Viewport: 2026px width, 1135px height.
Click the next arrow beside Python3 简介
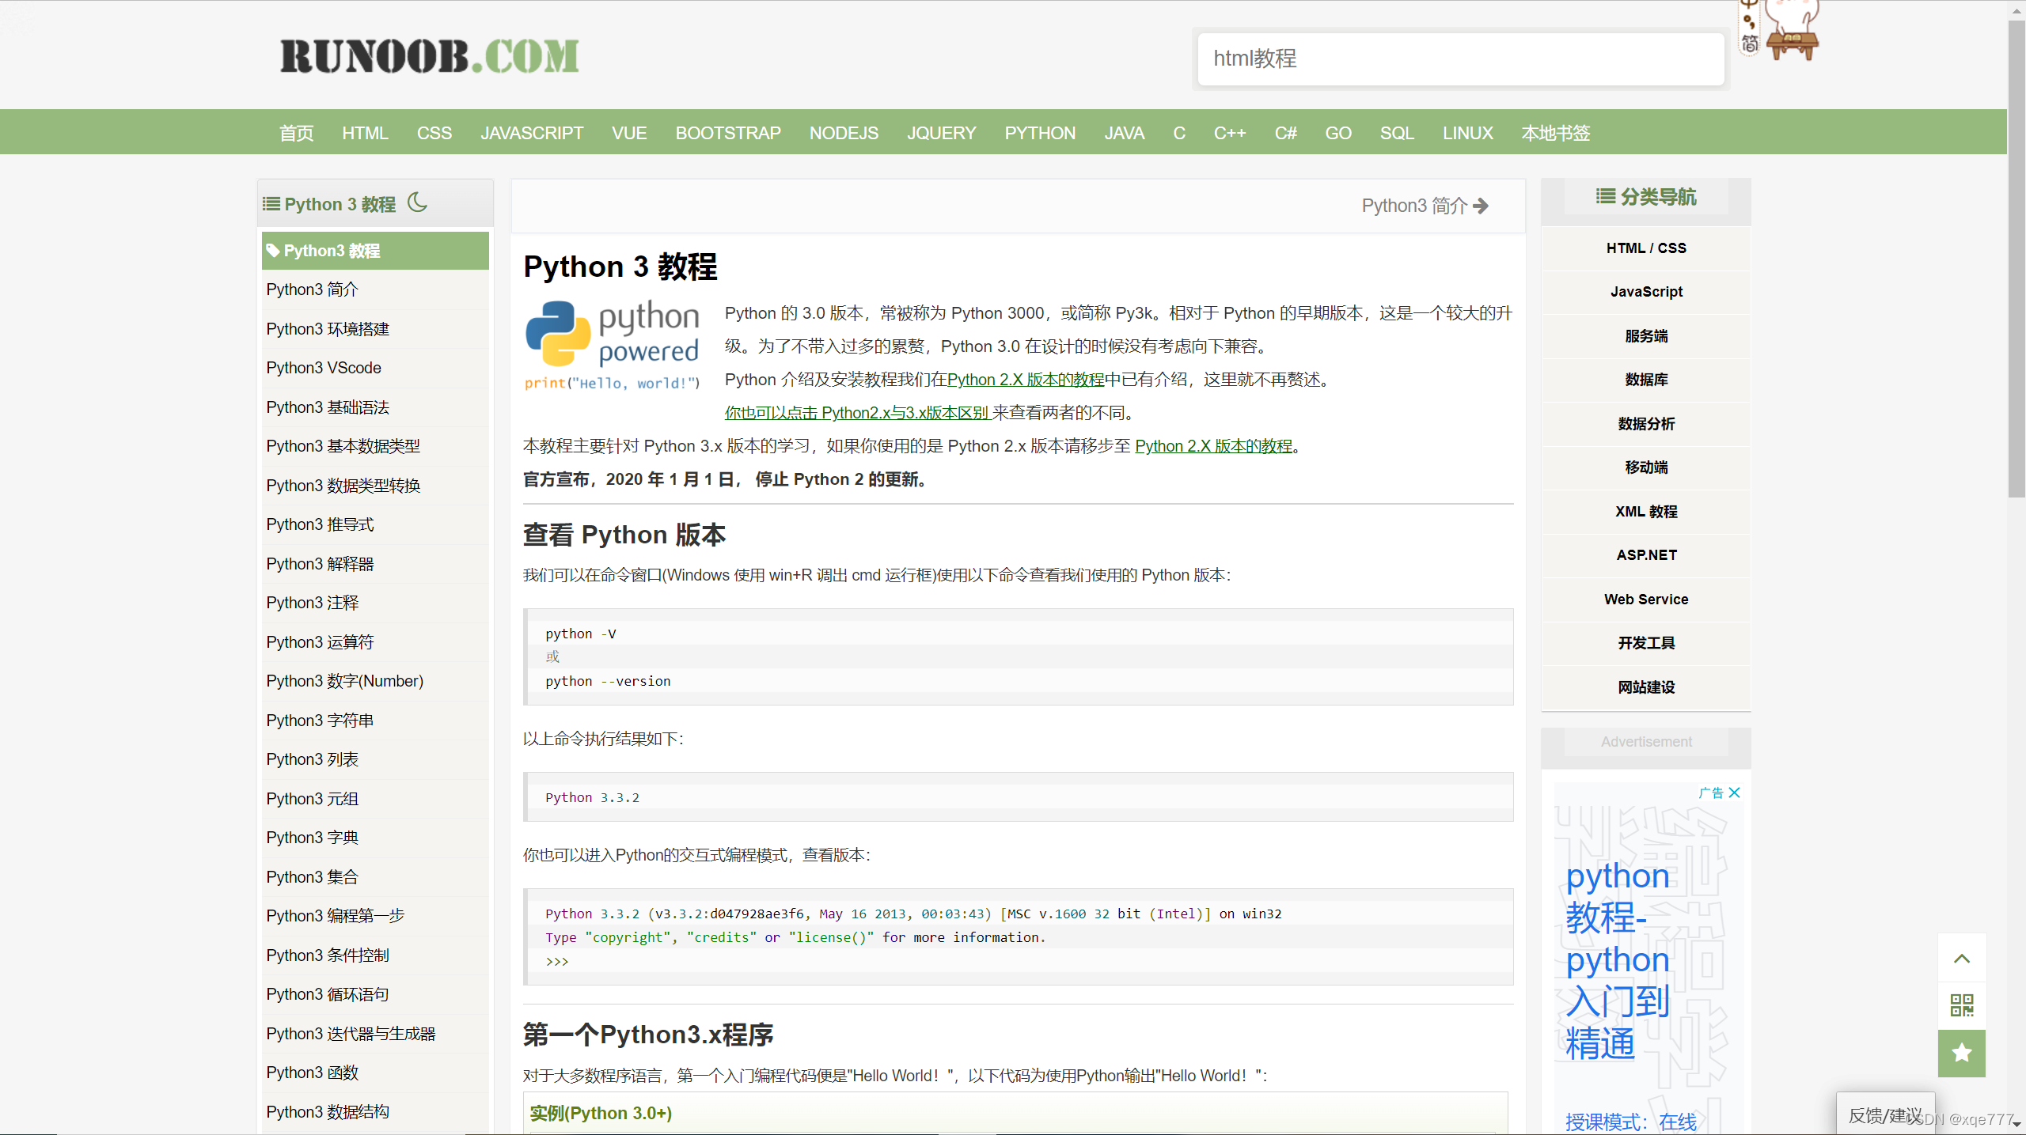coord(1481,206)
